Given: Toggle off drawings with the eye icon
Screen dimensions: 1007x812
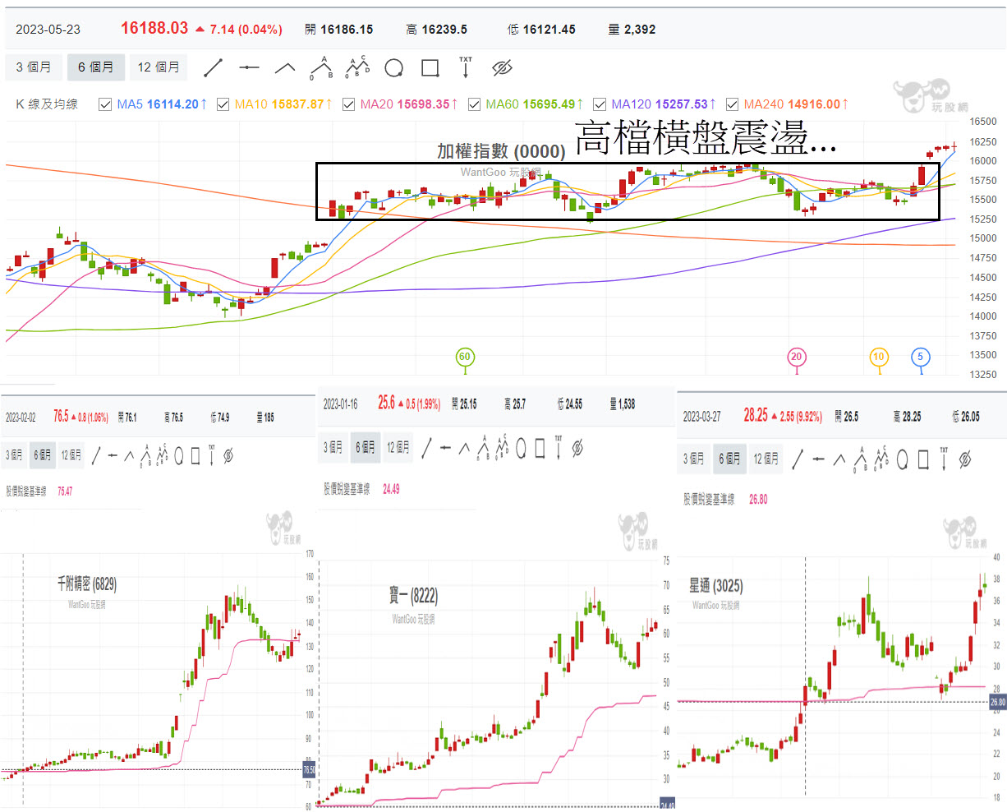Looking at the screenshot, I should 500,67.
